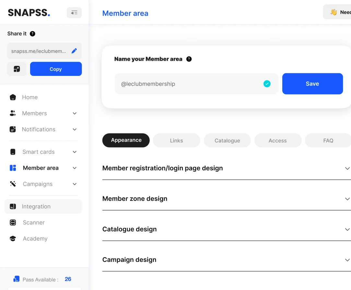Open the Integration section
The width and height of the screenshot is (351, 290).
[36, 207]
